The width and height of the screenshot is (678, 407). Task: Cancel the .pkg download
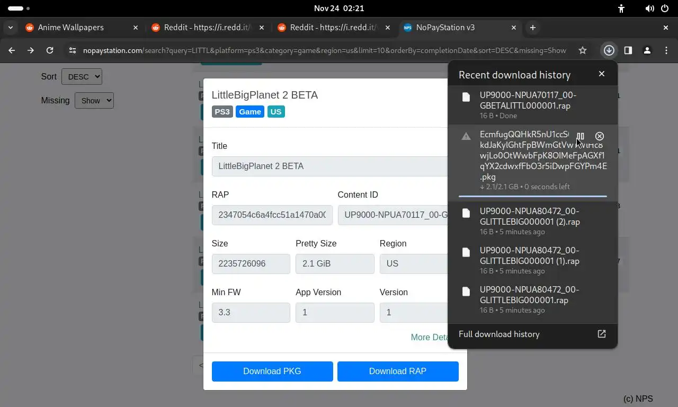[600, 136]
